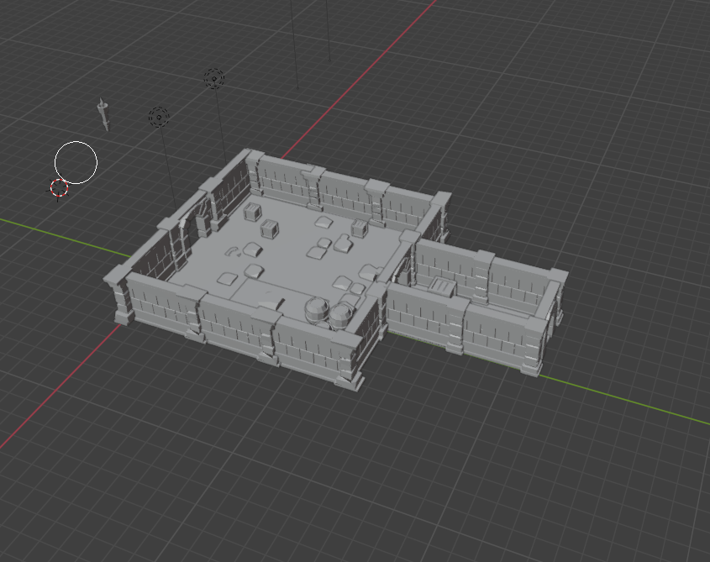Image resolution: width=710 pixels, height=562 pixels.
Task: Select the lone crate near back wall pillar
Action: coord(360,228)
